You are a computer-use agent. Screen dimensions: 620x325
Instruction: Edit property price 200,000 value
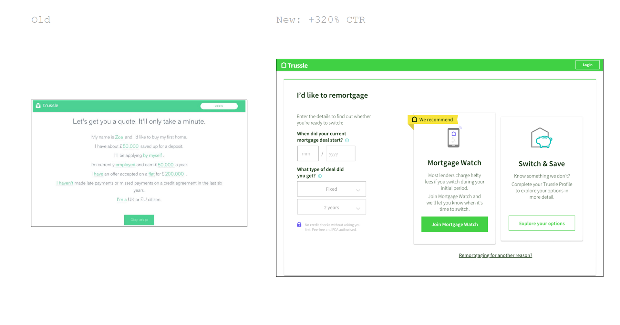click(174, 174)
